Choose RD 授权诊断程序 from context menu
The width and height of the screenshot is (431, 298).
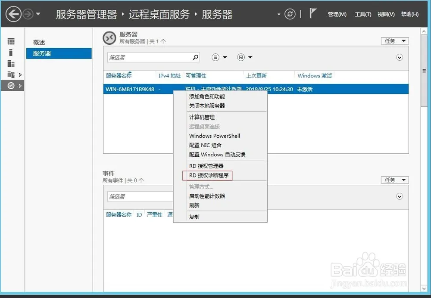tap(209, 176)
